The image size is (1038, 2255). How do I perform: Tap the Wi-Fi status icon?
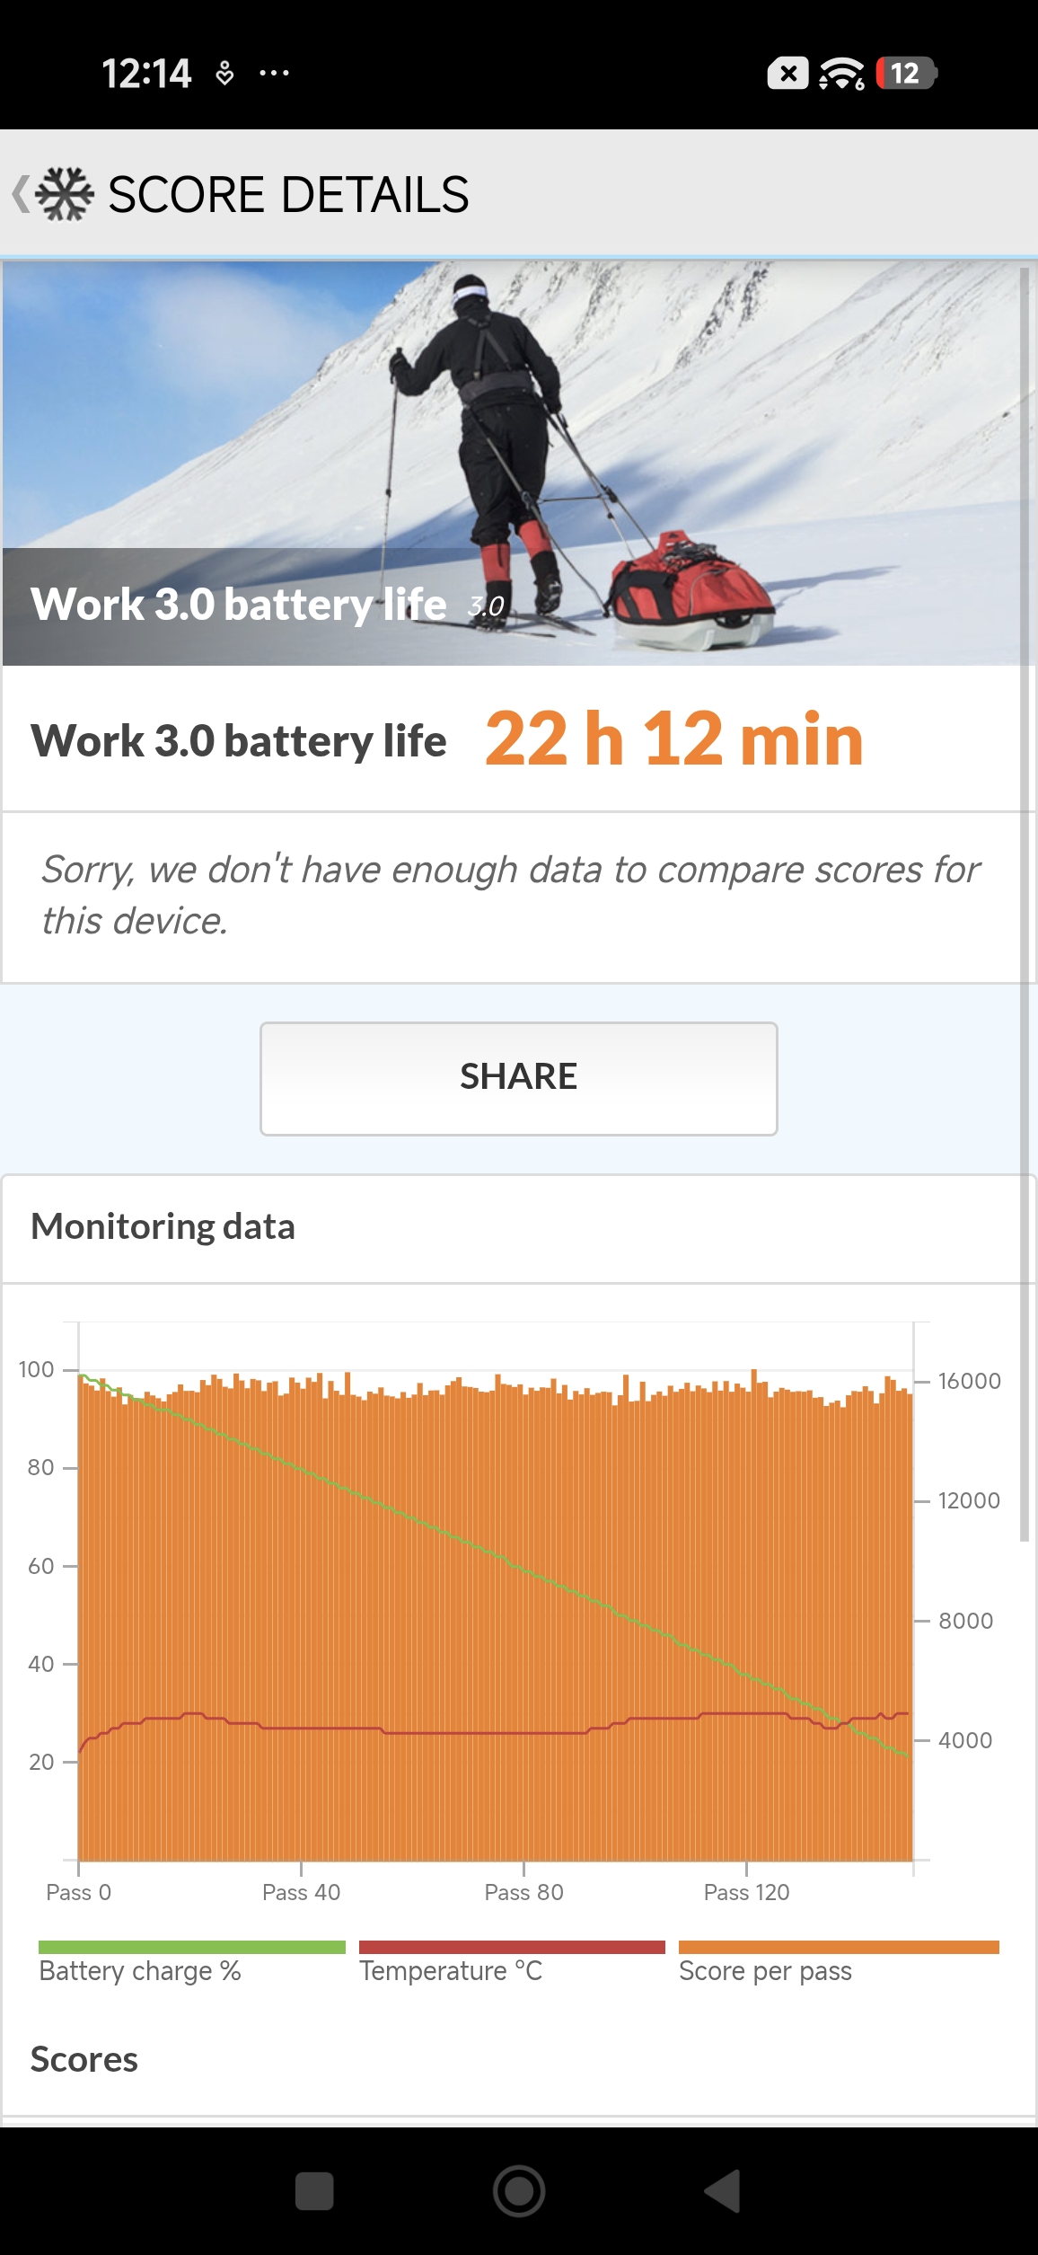click(841, 74)
